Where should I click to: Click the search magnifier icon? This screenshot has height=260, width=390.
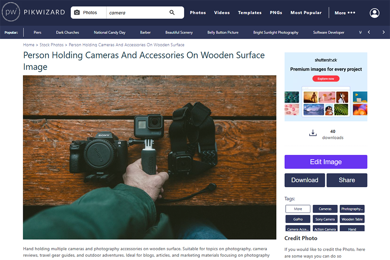172,13
